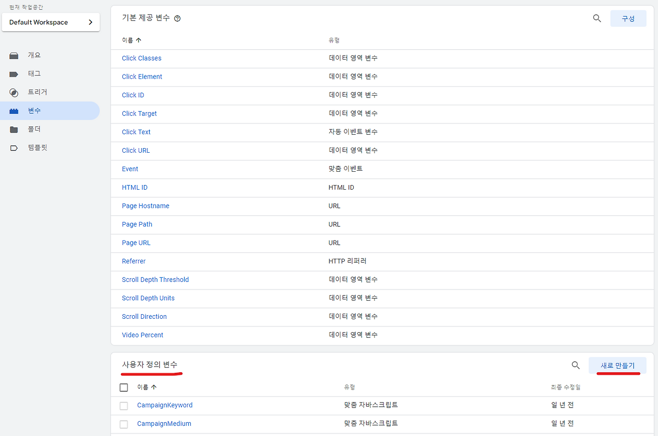658x436 pixels.
Task: Check the CampaignMedium row checkbox
Action: 123,424
